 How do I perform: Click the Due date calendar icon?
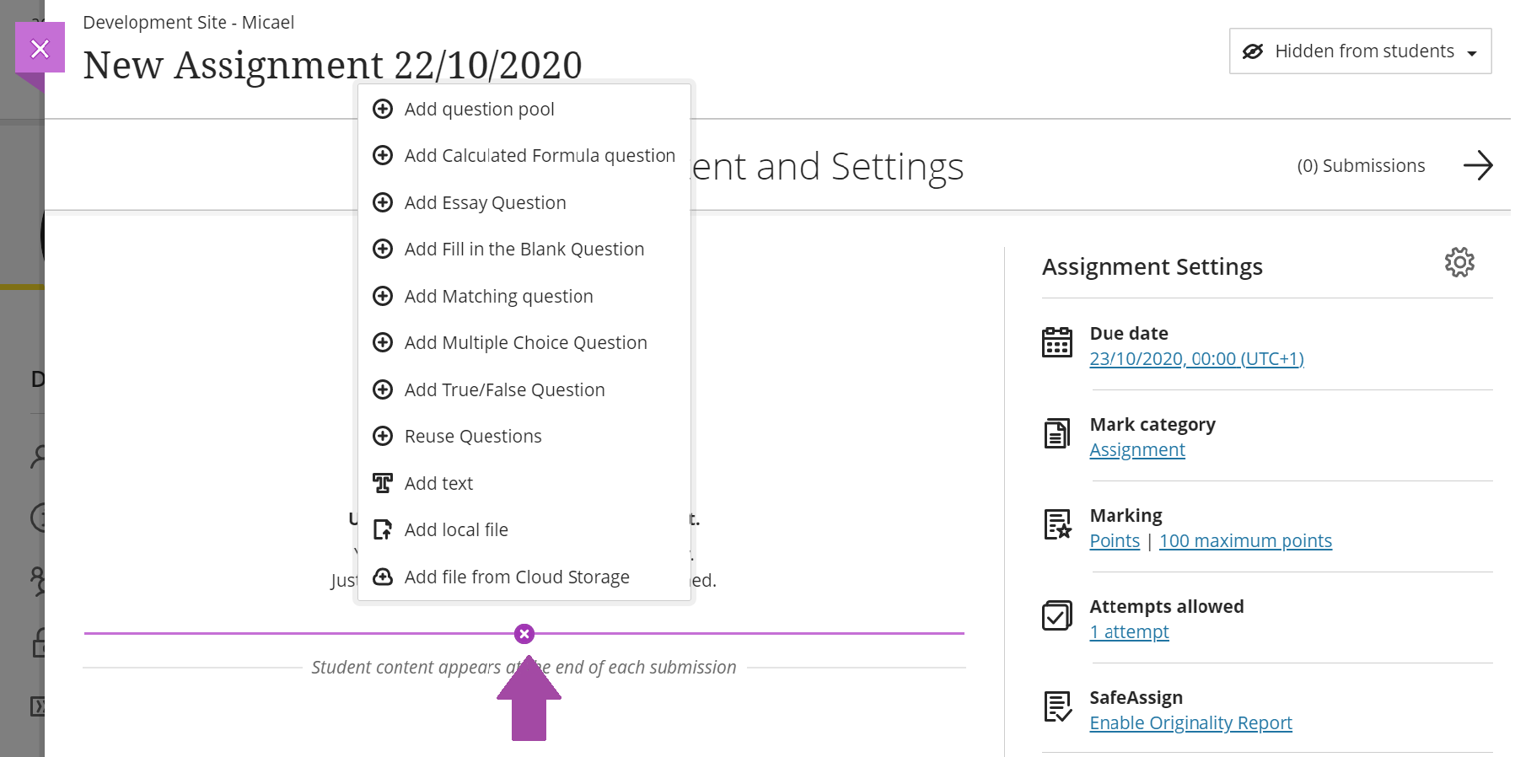pyautogui.click(x=1056, y=342)
